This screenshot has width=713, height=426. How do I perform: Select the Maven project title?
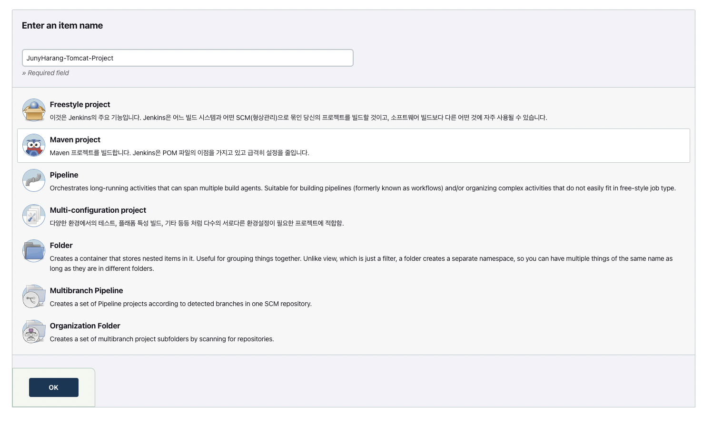pyautogui.click(x=75, y=139)
